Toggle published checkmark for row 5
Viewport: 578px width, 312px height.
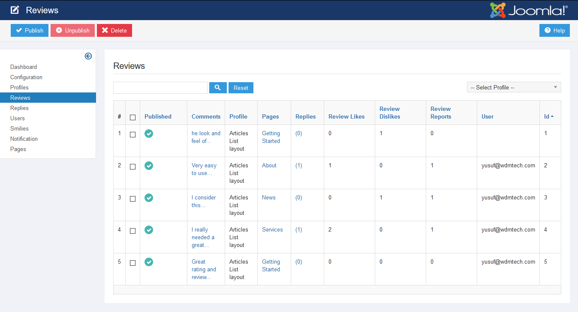pos(149,262)
